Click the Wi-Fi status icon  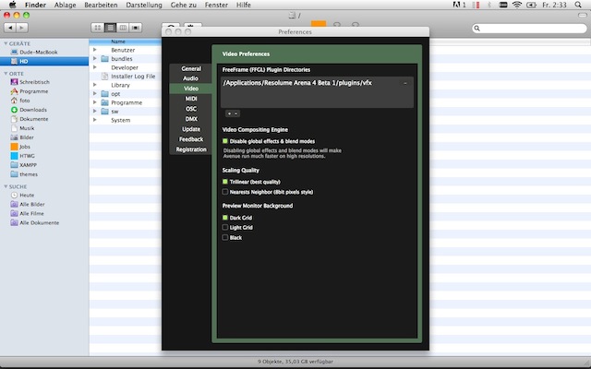(517, 5)
